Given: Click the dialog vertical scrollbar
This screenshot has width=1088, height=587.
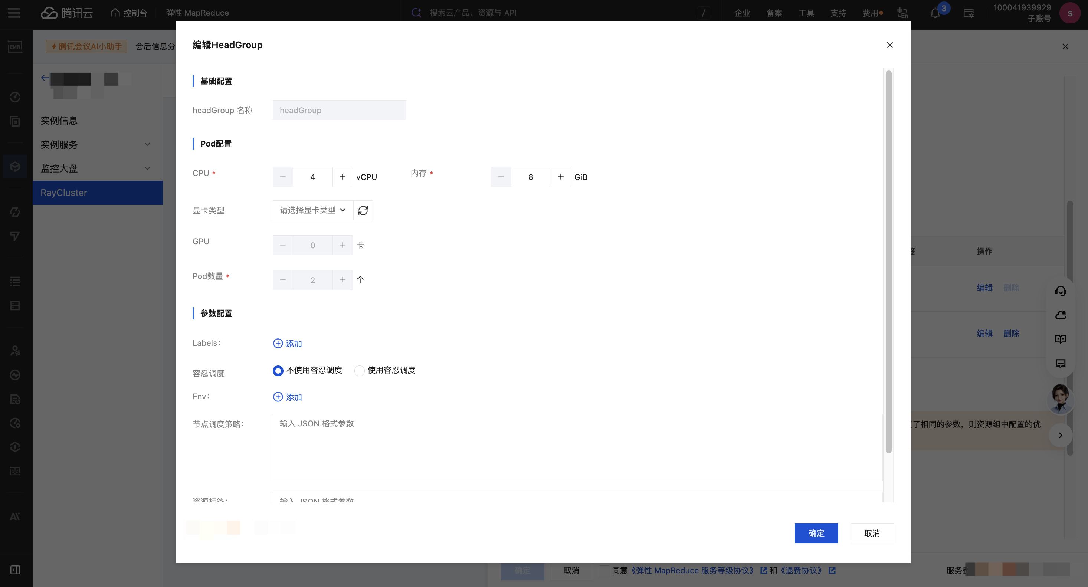Looking at the screenshot, I should pos(889,262).
